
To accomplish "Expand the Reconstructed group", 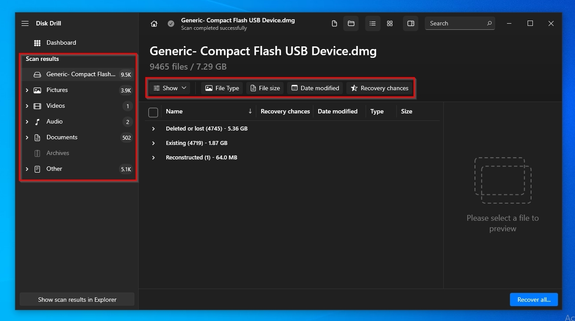I will click(x=153, y=158).
